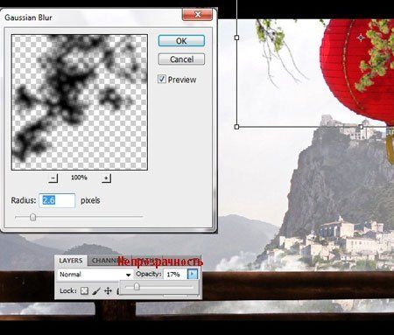Click the 100% preview zoom label
Image resolution: width=394 pixels, height=335 pixels.
click(x=79, y=178)
